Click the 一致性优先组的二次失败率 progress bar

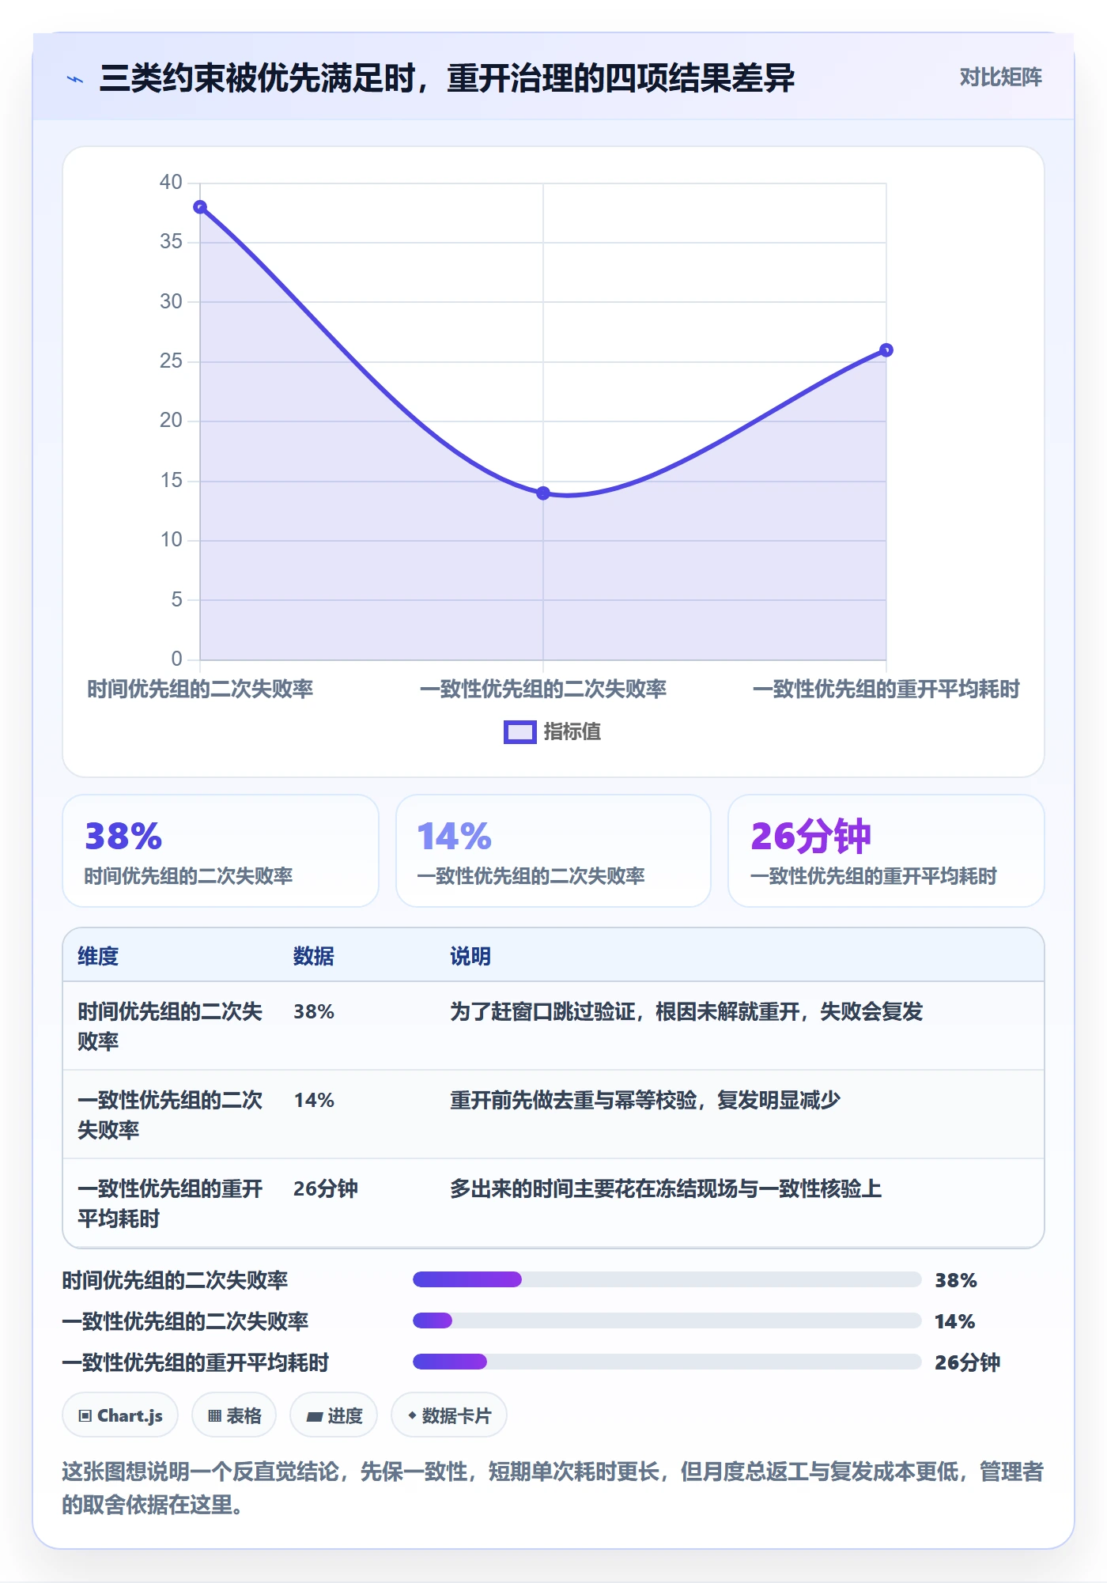point(667,1320)
